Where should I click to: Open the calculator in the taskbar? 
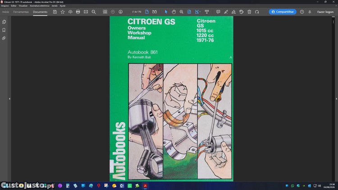click(68, 185)
